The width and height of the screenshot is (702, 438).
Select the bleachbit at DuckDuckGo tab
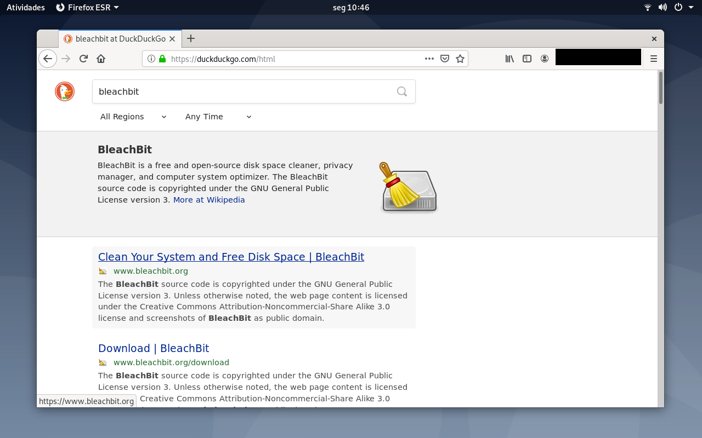pos(120,39)
